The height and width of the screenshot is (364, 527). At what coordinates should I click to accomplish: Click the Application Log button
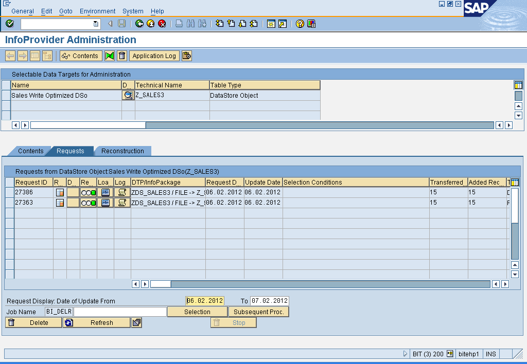pos(154,56)
